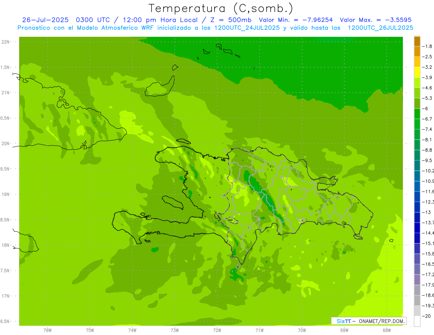Click the '21N' latitude label
Screen dimensions: 434x335
5,93
